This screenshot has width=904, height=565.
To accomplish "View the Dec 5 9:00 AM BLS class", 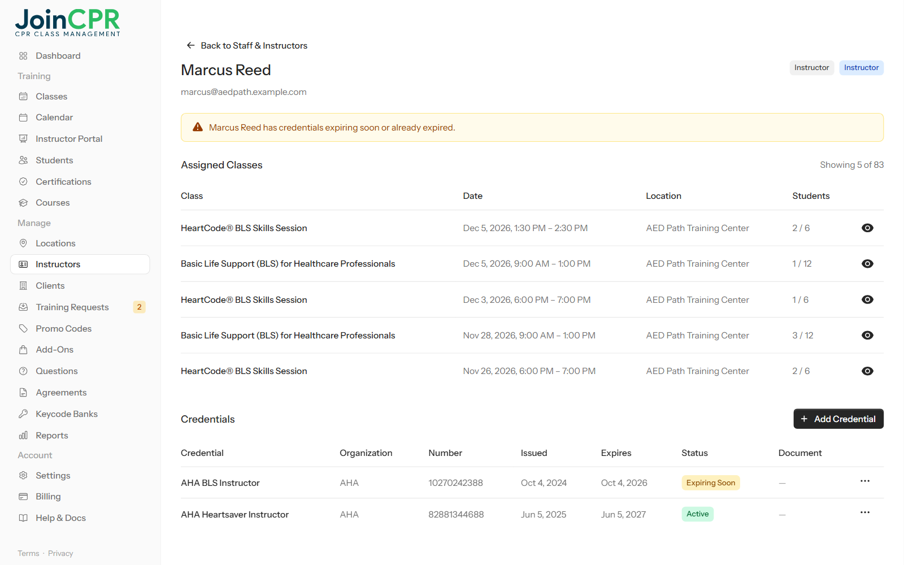I will [867, 264].
